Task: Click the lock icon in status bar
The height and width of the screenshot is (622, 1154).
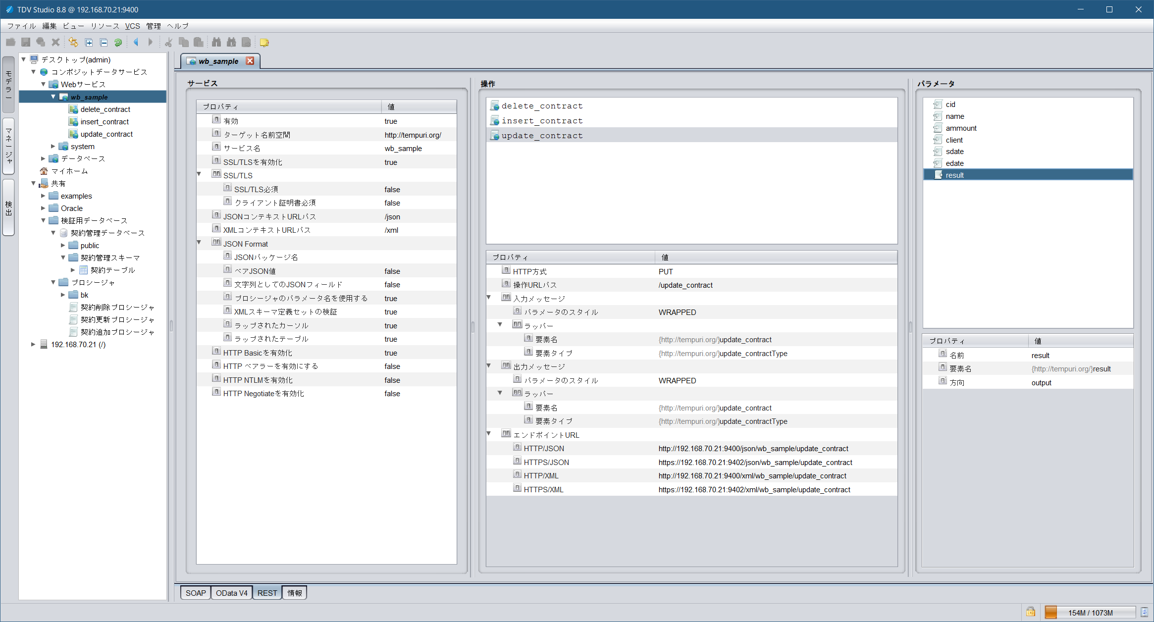Action: coord(1031,612)
